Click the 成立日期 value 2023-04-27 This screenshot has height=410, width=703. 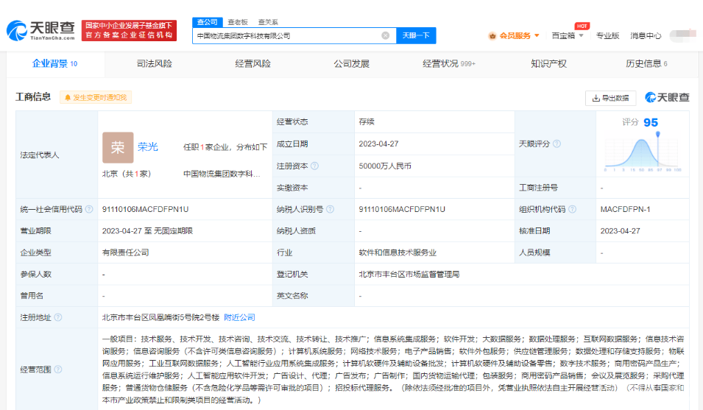tap(378, 144)
